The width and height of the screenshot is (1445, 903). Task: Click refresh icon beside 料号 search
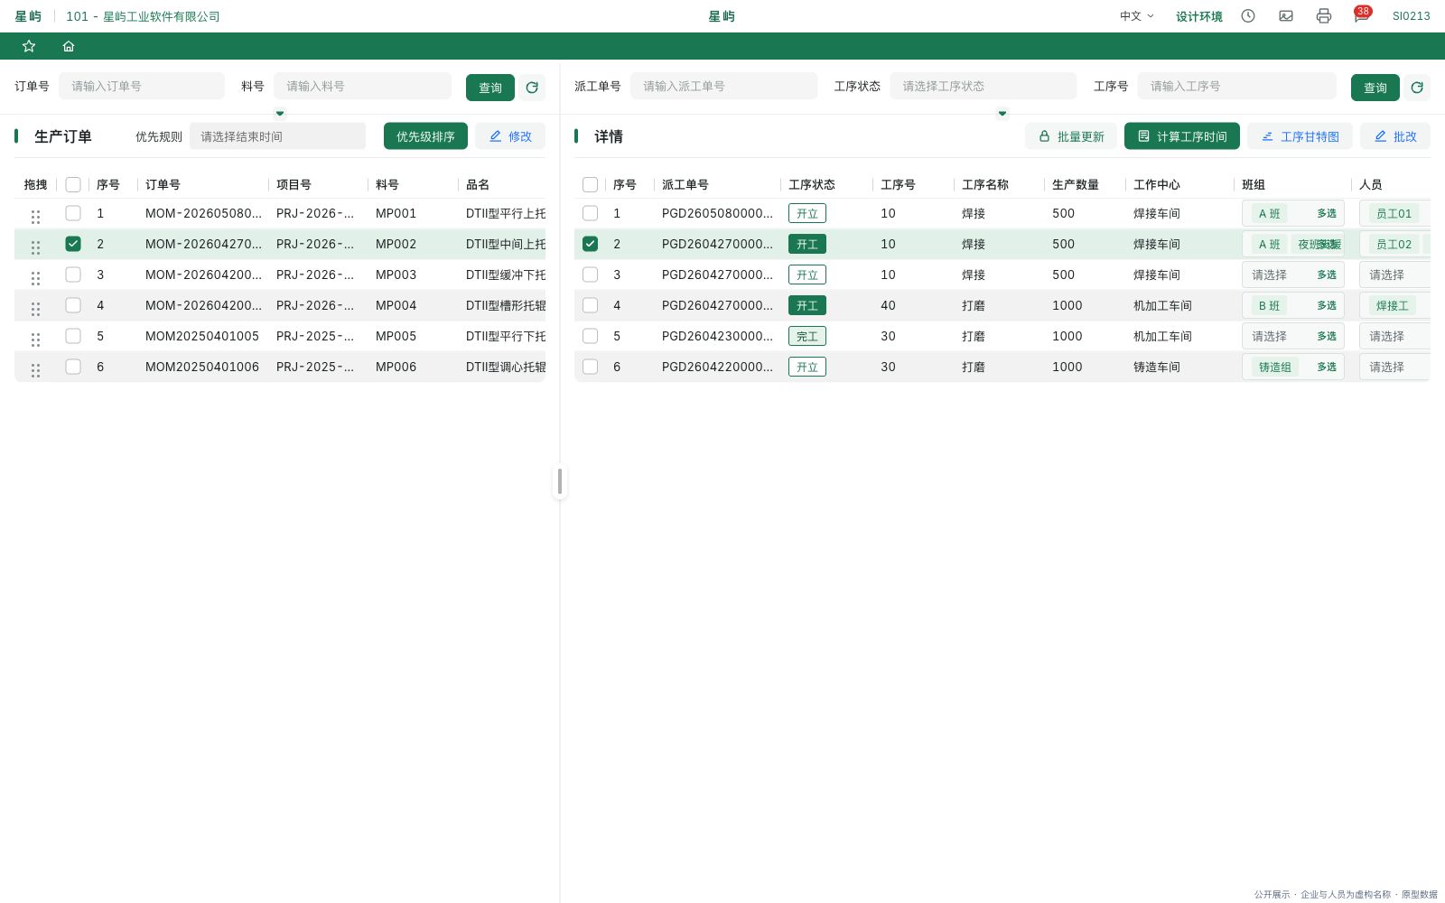tap(532, 88)
